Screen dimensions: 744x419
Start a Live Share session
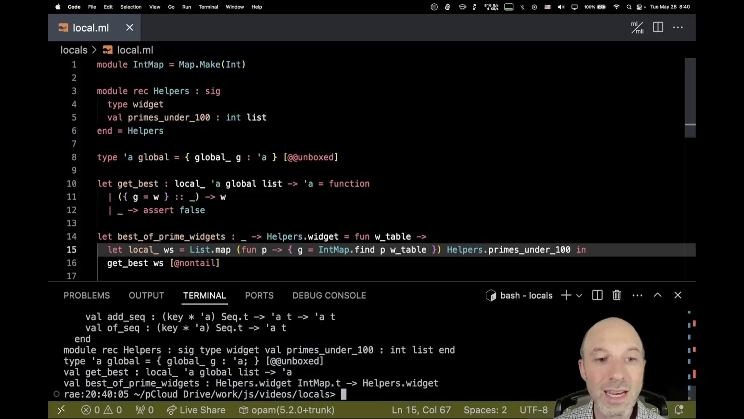(196, 410)
